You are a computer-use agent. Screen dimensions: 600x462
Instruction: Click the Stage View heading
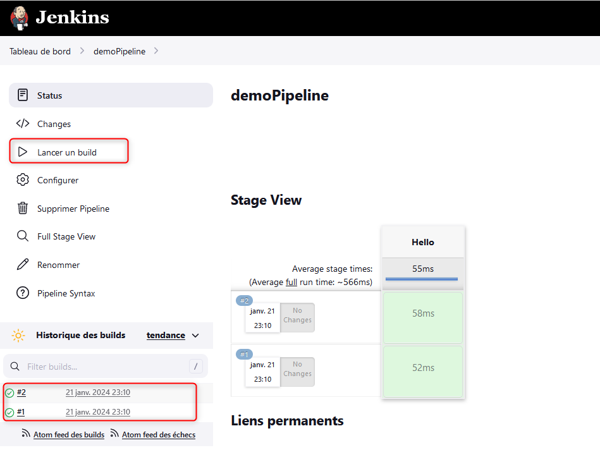pos(266,200)
